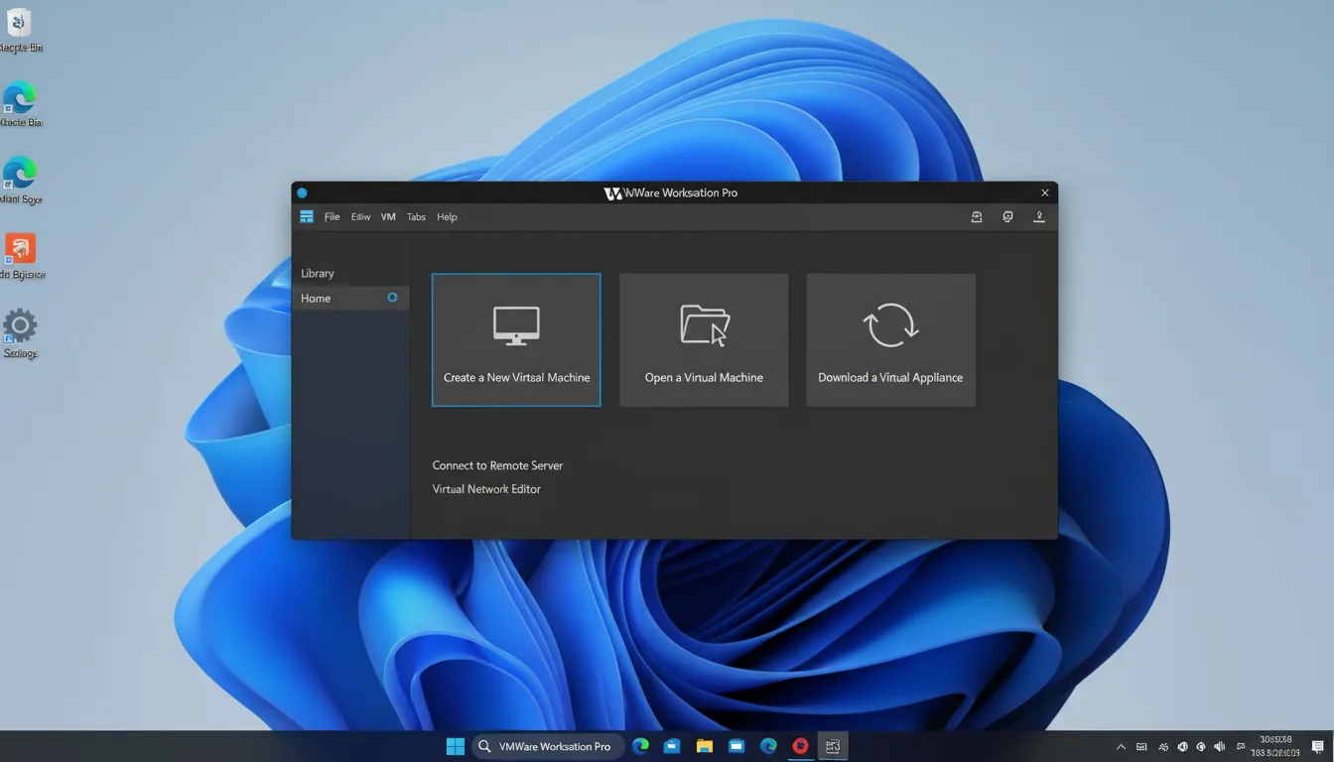Toggle the Home status indicator circle
1334x762 pixels.
coord(392,298)
